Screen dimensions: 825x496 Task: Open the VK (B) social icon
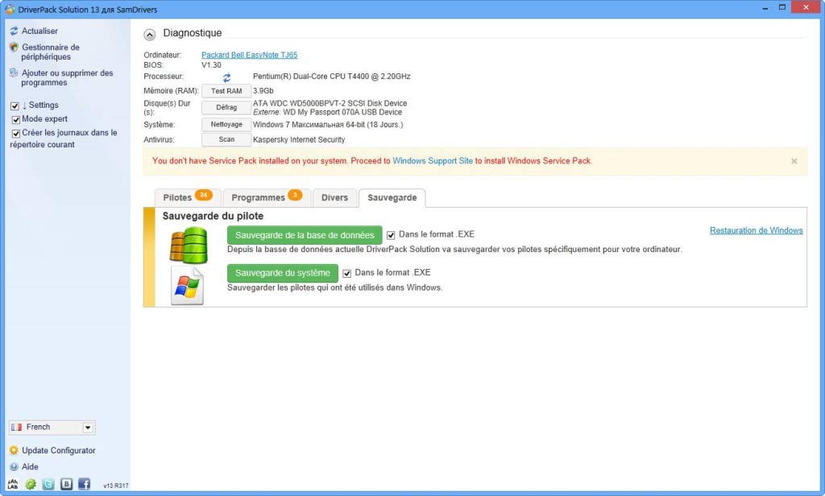(x=66, y=484)
